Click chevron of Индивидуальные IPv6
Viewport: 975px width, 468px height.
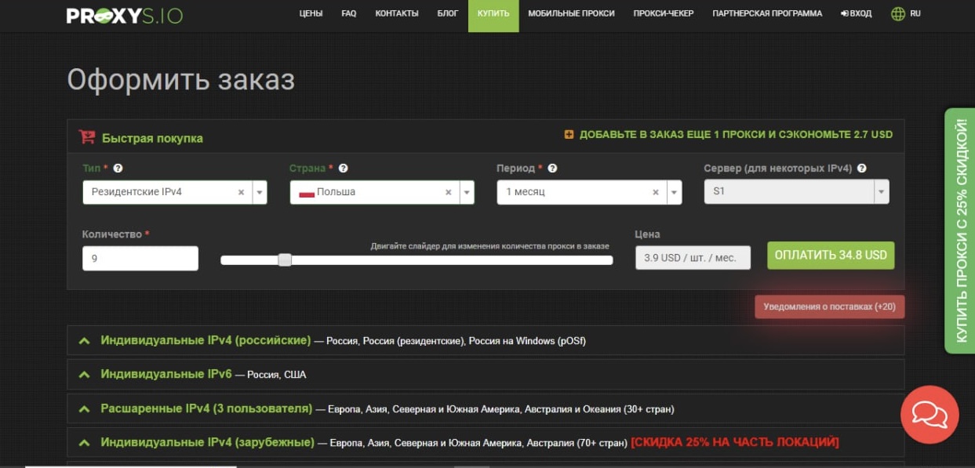coord(85,375)
